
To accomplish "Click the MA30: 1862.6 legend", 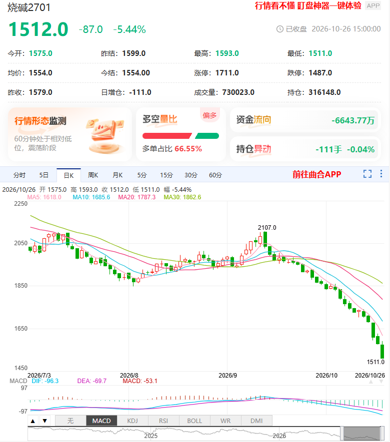I will point(182,197).
